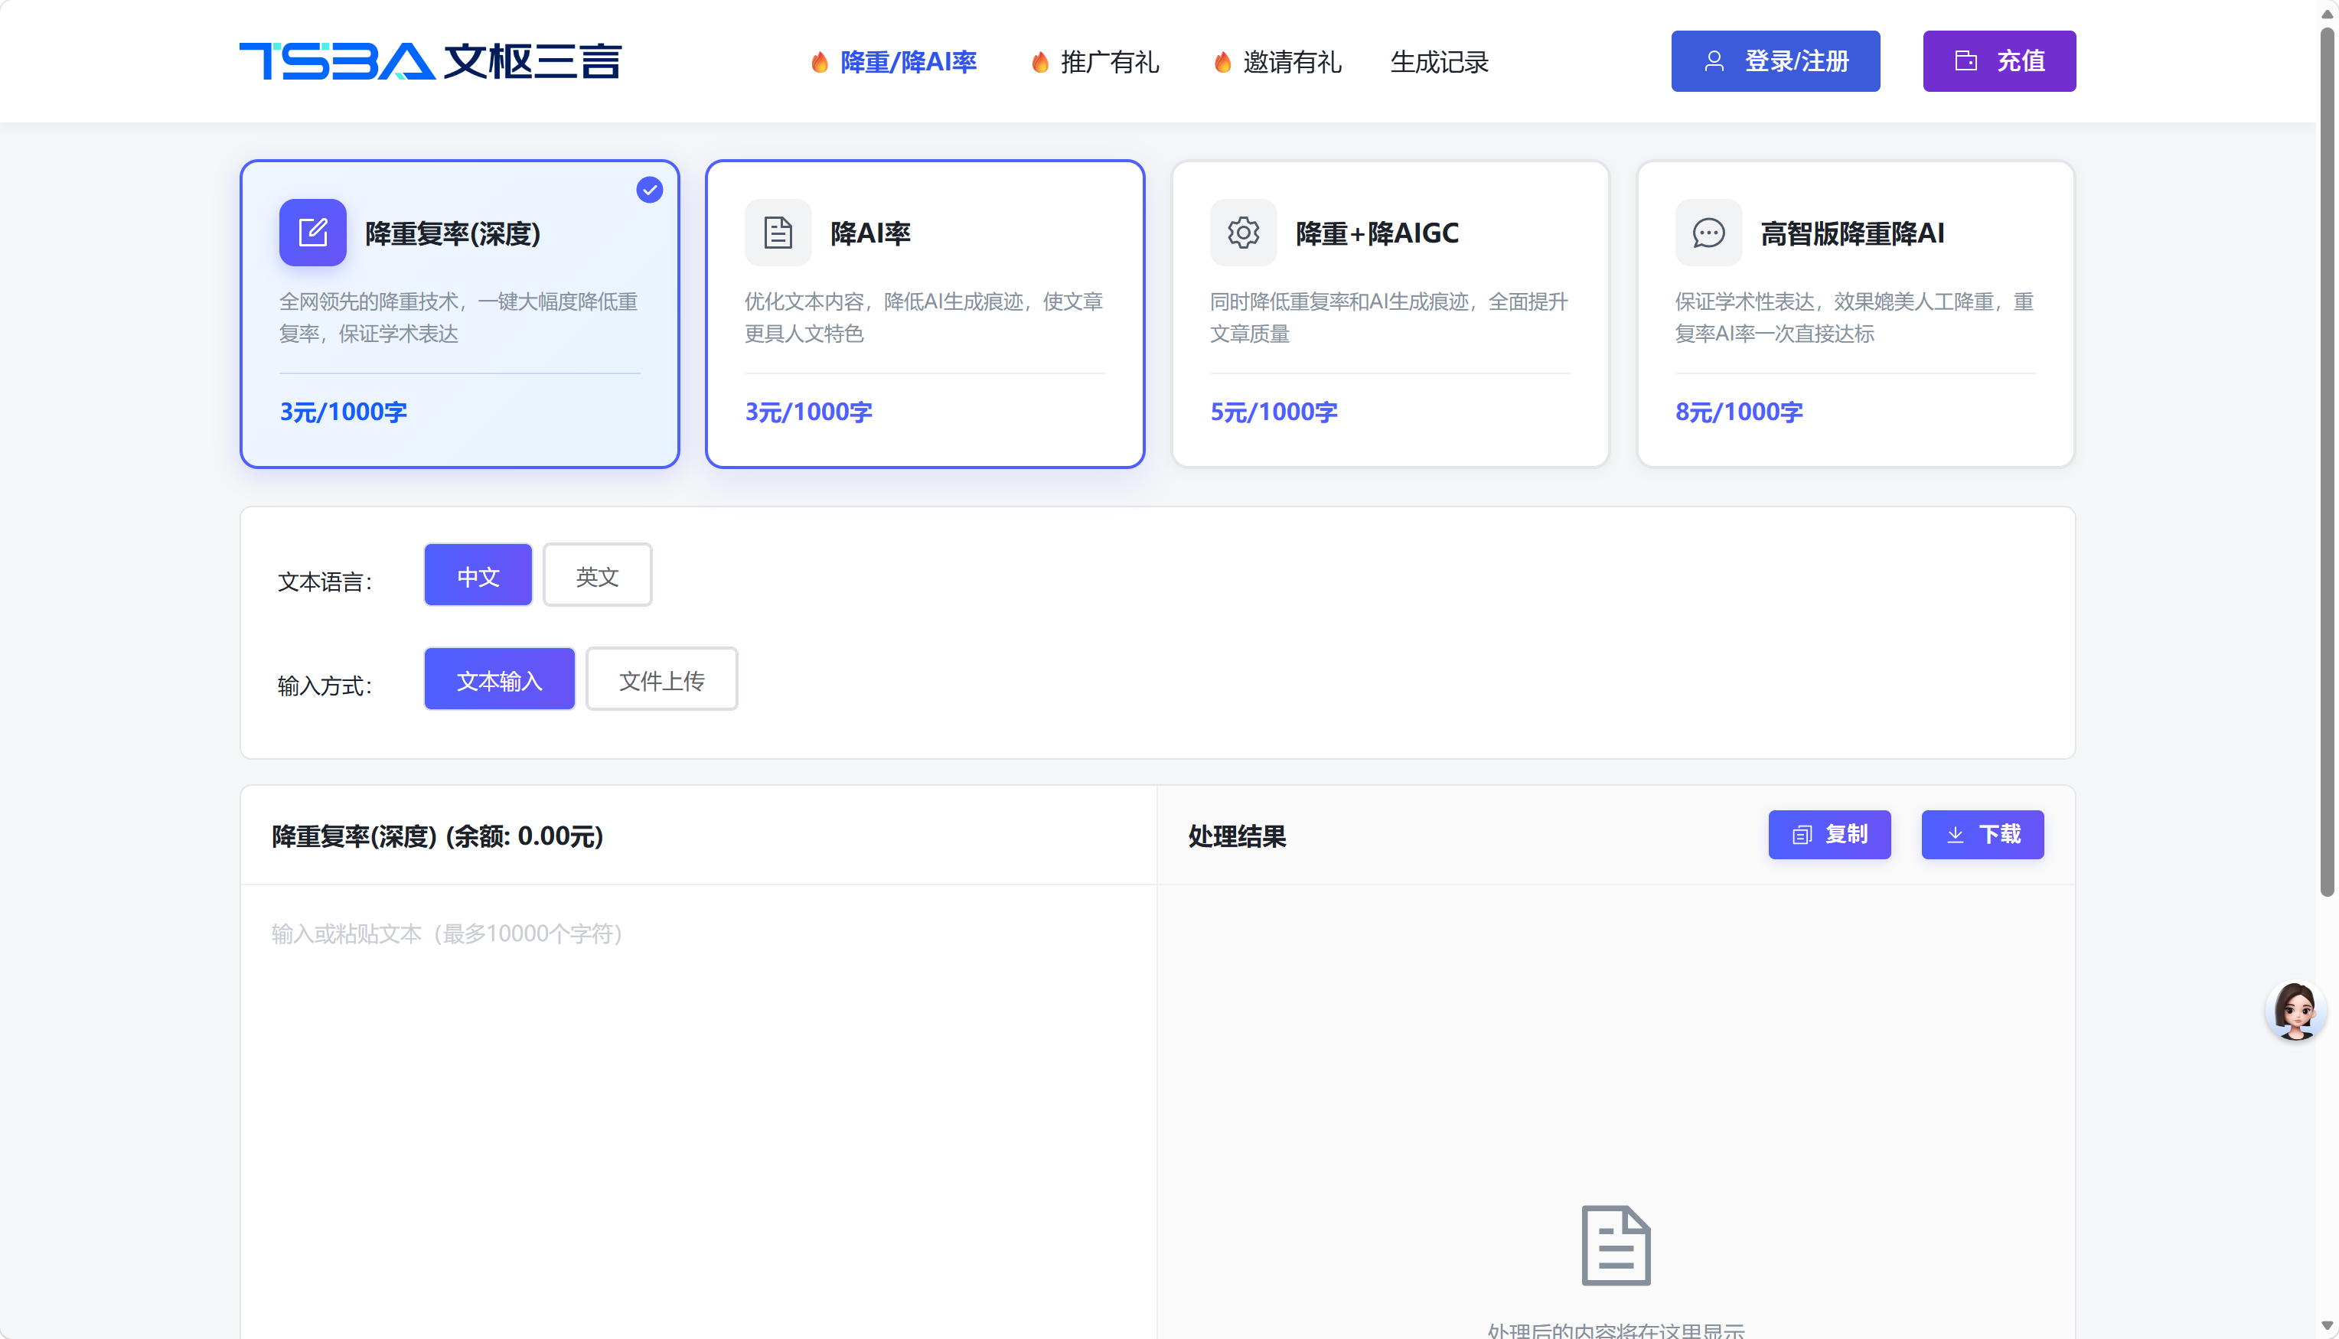Click the chat bubble icon on 高智版降重降AI card
Image resolution: width=2339 pixels, height=1339 pixels.
(x=1708, y=233)
